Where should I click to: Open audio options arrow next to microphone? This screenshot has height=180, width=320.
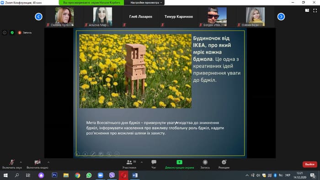click(21, 162)
